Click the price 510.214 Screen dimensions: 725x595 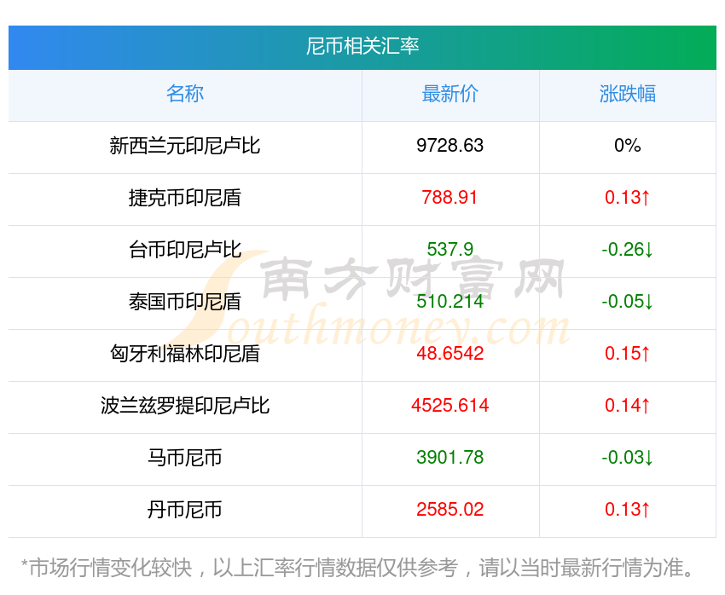tap(449, 302)
